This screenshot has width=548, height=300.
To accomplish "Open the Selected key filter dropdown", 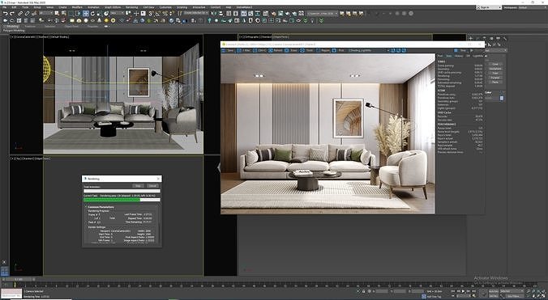I will 512,291.
